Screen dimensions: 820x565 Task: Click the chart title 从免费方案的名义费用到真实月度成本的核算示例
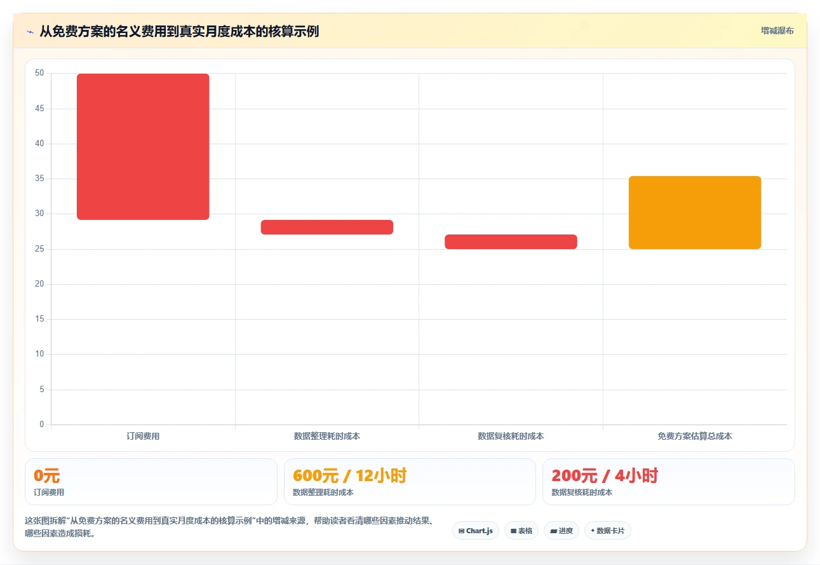[x=179, y=31]
